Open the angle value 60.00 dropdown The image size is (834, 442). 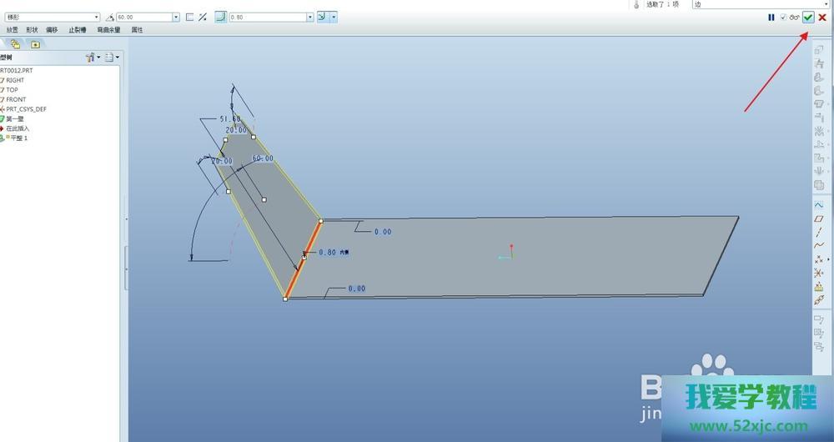176,17
